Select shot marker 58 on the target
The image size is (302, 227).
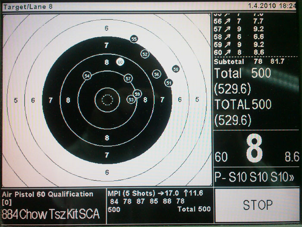[x=176, y=69]
